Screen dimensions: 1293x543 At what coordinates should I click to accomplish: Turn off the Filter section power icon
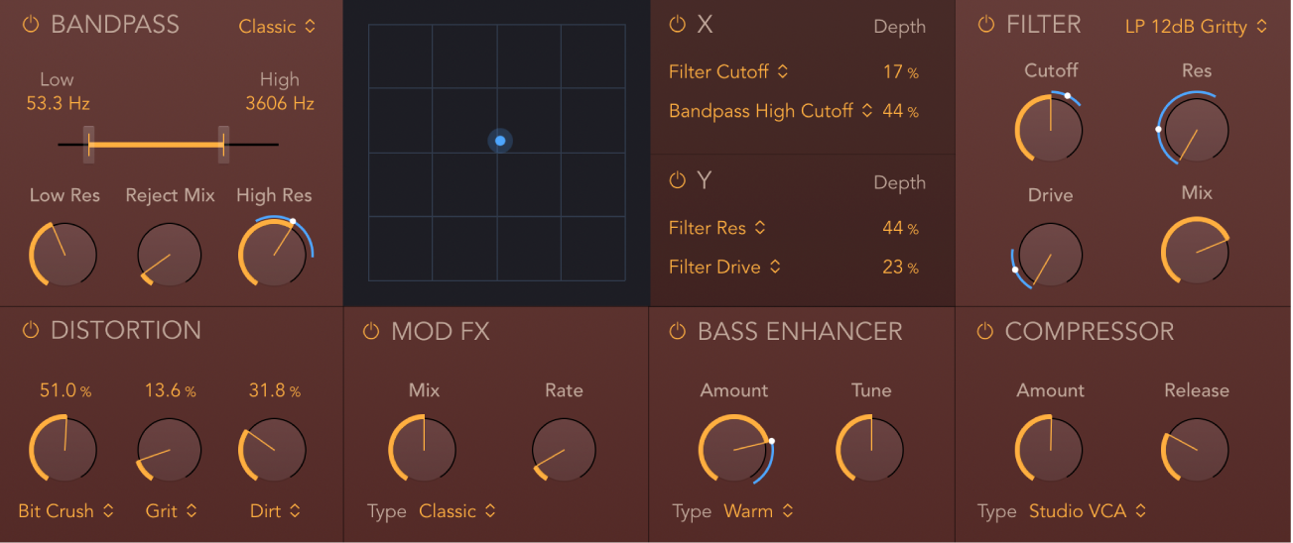[x=985, y=25]
